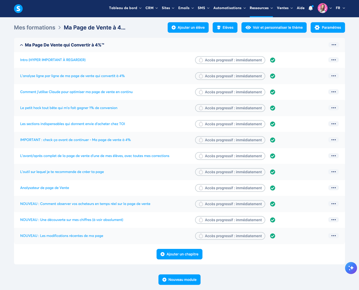
Task: Click green check status of Intro chapter
Action: (x=273, y=60)
